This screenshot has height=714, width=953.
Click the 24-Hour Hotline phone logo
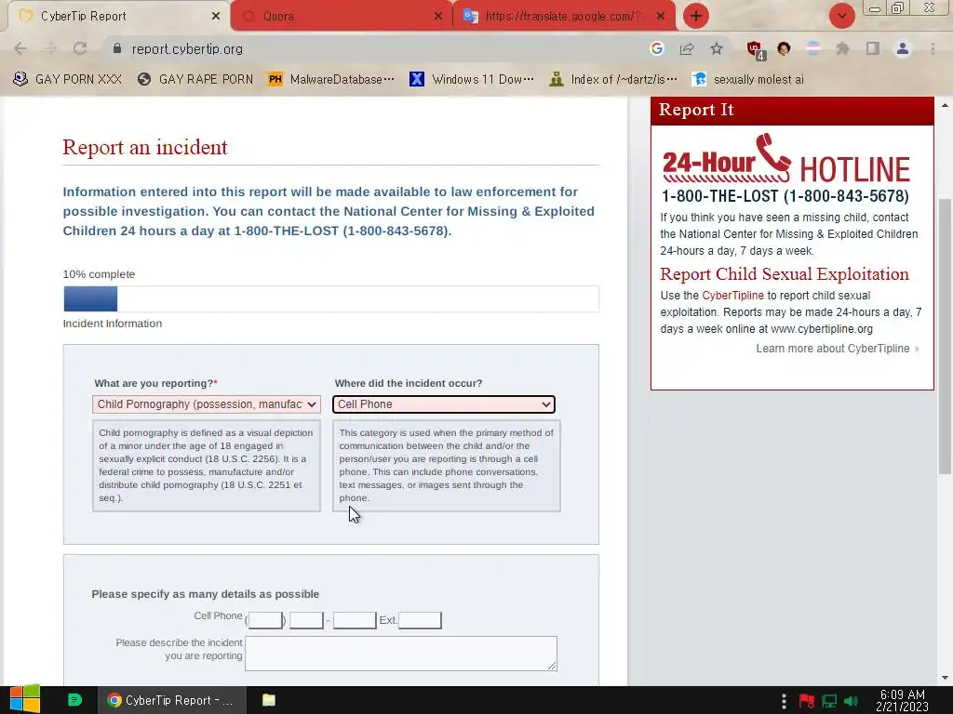coord(785,158)
